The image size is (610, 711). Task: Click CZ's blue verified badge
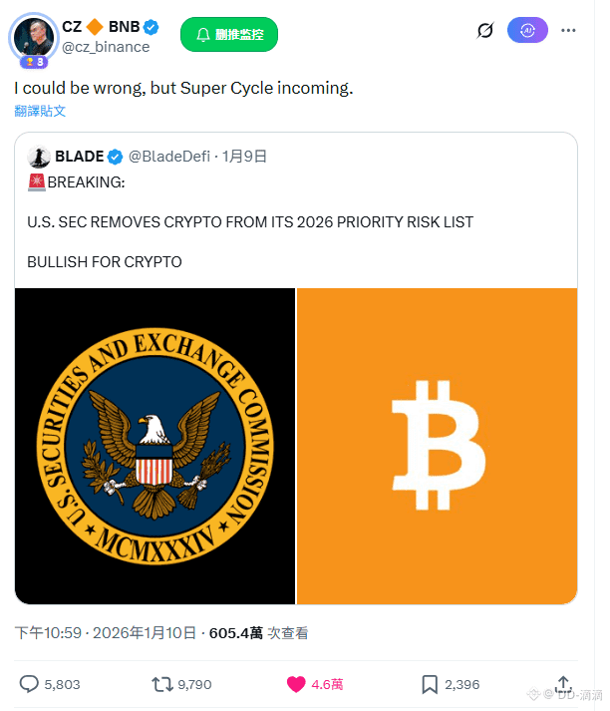152,27
